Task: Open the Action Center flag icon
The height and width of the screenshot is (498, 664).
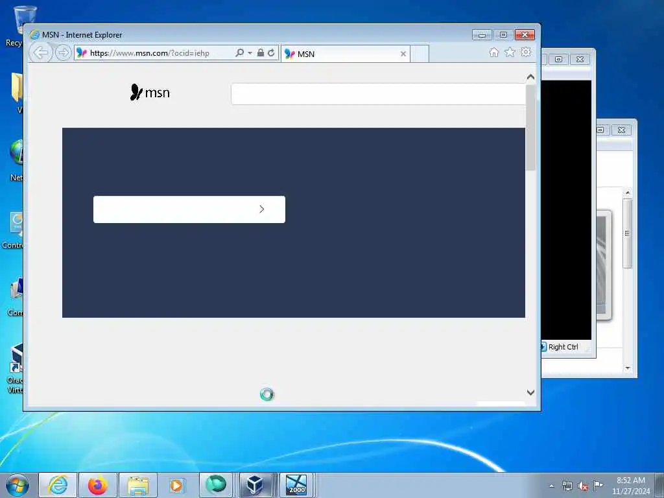Action: [598, 485]
